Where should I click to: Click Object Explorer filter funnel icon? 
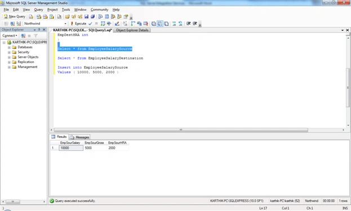(35, 35)
